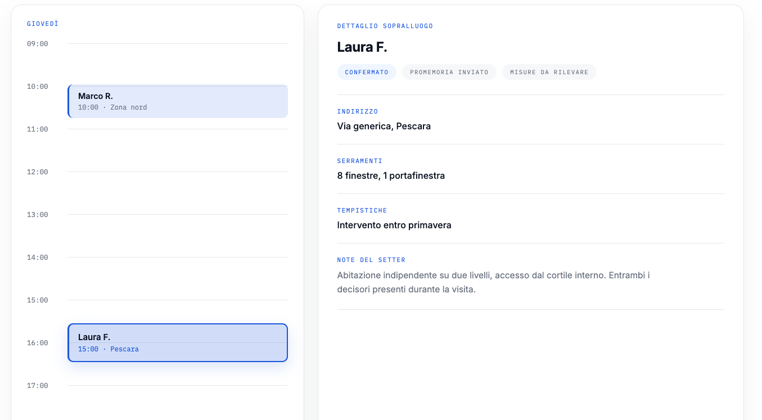Click the address Via generica, Pescara
Screen dimensions: 762x420
coord(384,126)
